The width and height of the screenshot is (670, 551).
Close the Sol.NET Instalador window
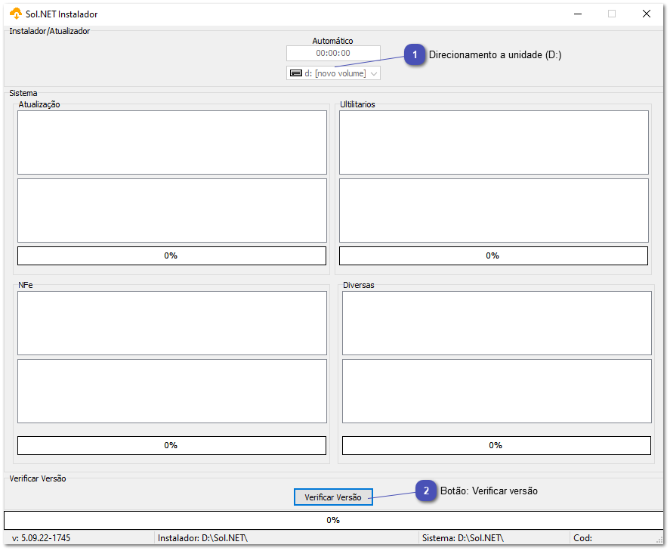(x=647, y=14)
